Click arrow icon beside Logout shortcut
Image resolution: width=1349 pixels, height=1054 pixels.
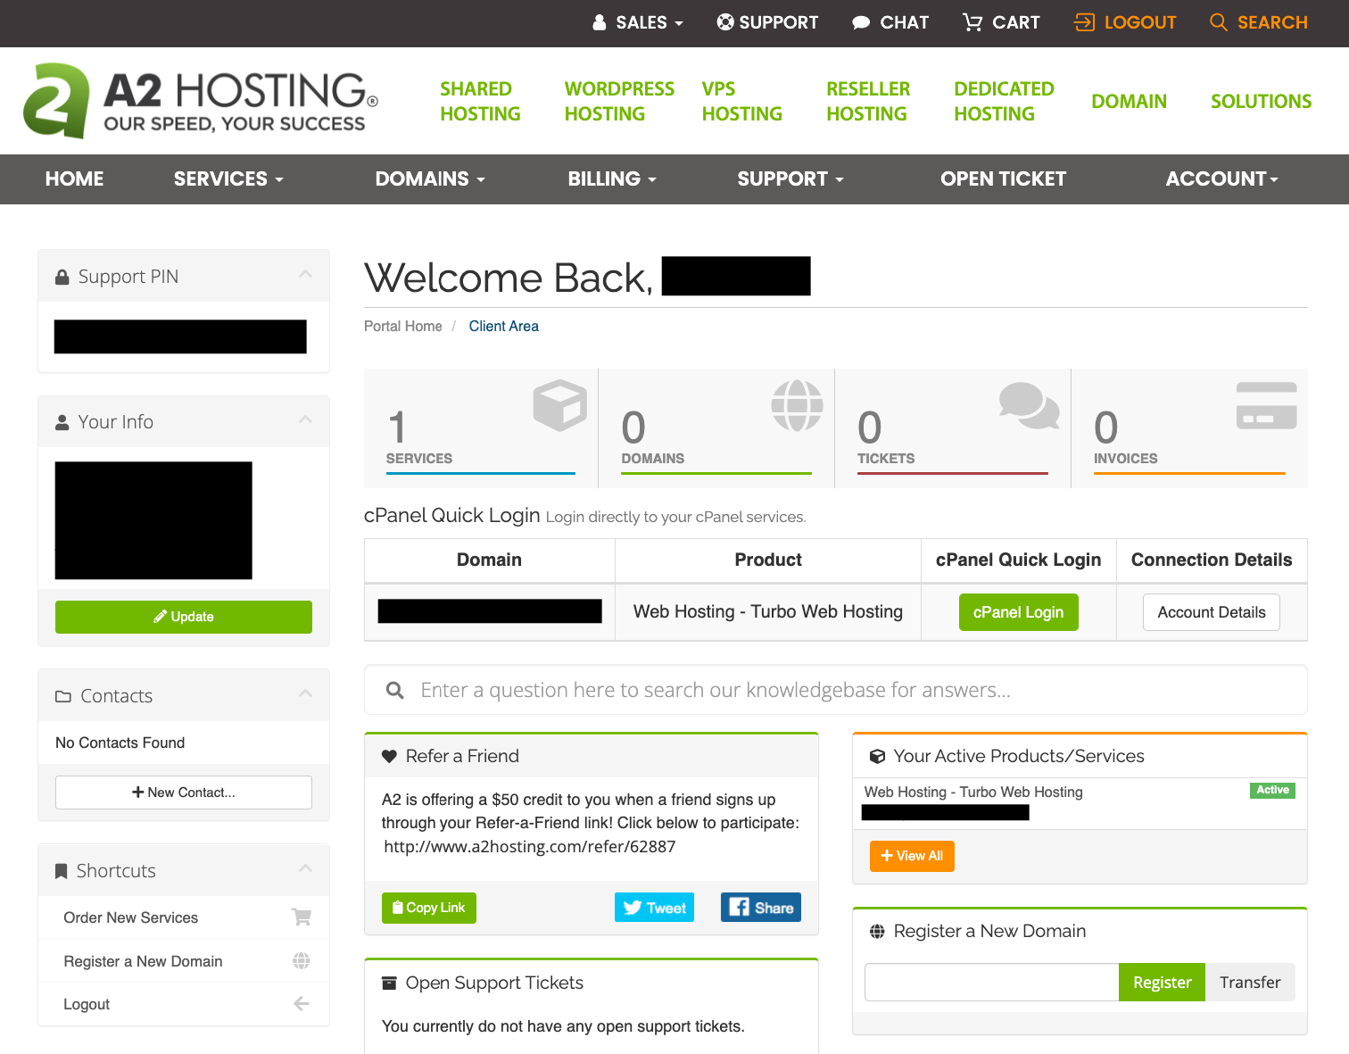click(x=302, y=1003)
